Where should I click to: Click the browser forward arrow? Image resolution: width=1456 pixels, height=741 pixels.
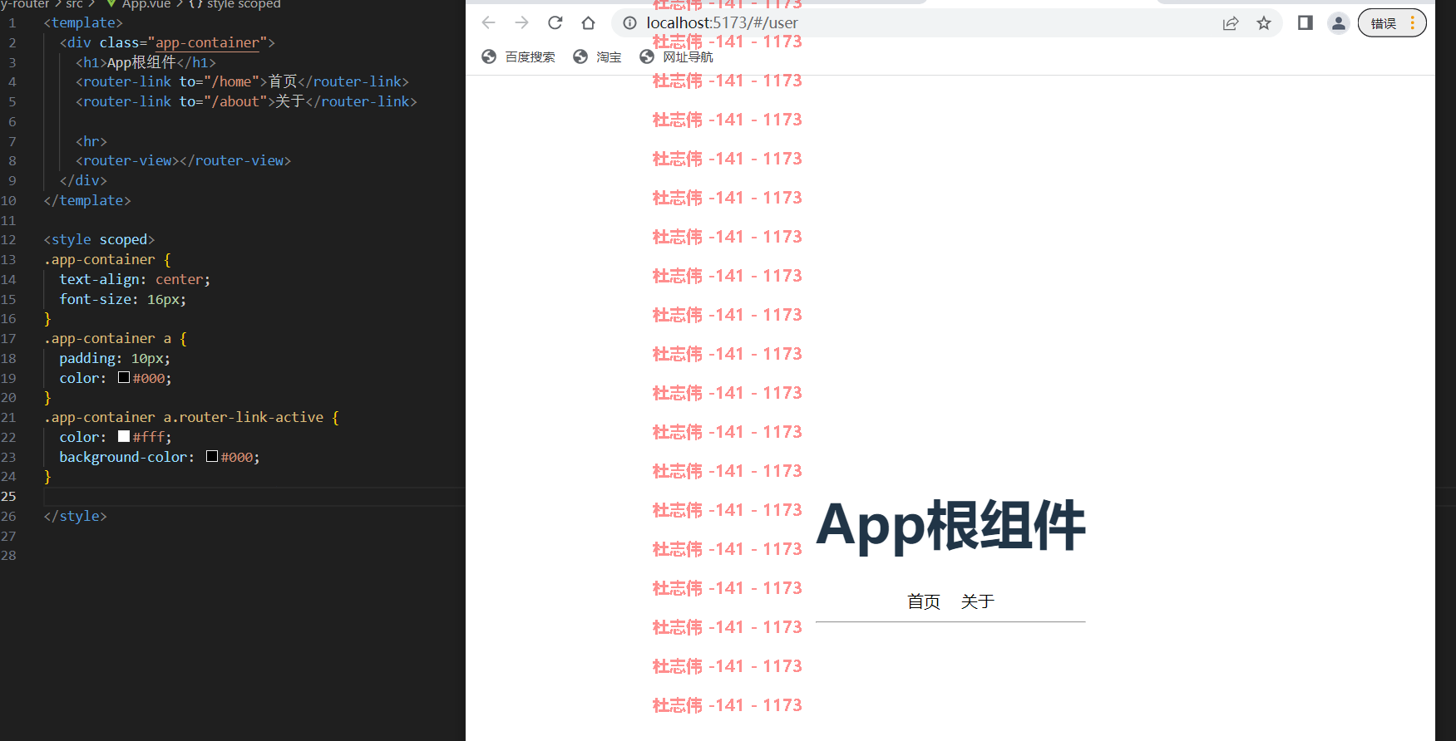pos(522,23)
